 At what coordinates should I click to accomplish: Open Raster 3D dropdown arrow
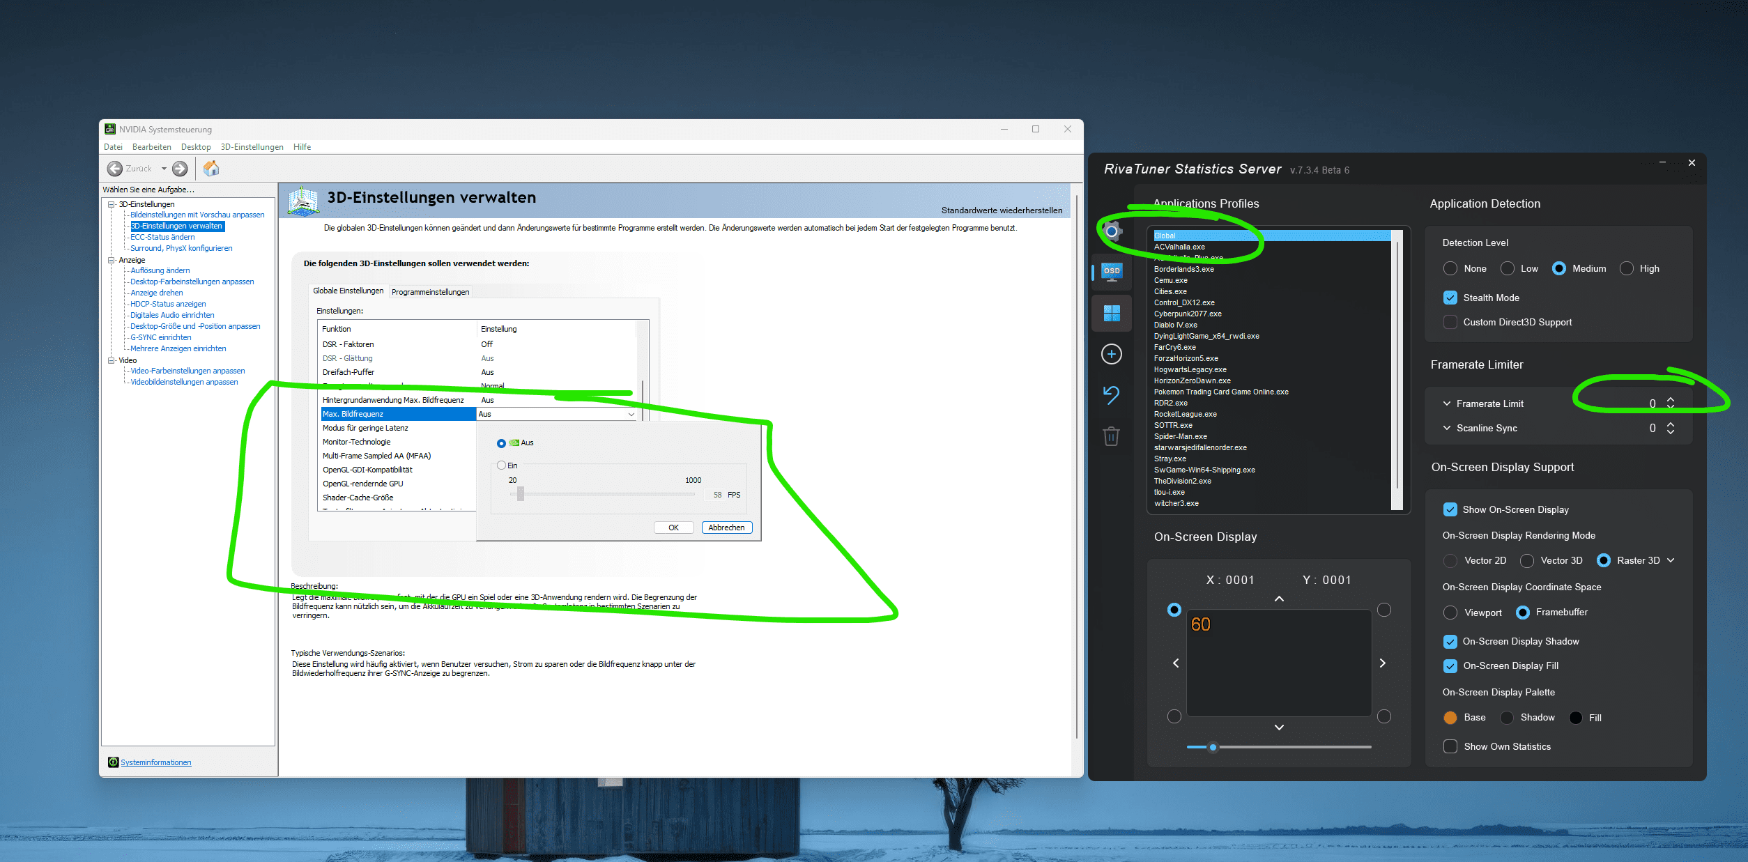click(1671, 560)
